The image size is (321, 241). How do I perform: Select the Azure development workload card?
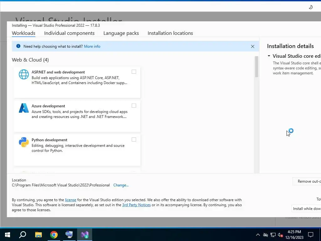77,116
